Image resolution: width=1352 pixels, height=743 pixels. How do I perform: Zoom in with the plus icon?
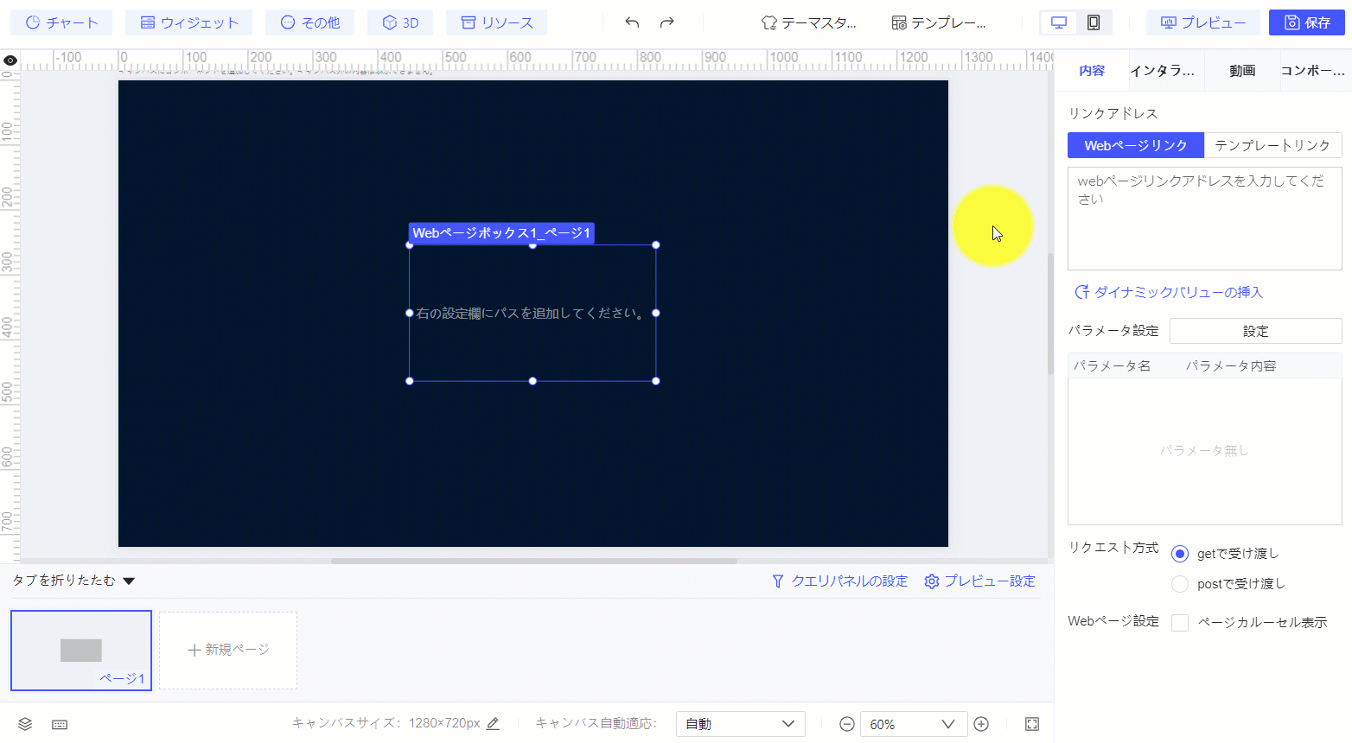(x=981, y=724)
